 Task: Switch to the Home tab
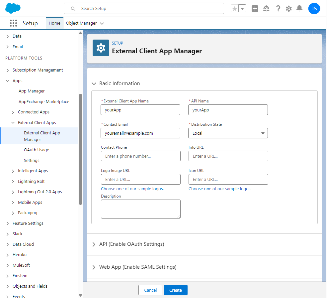pyautogui.click(x=54, y=23)
